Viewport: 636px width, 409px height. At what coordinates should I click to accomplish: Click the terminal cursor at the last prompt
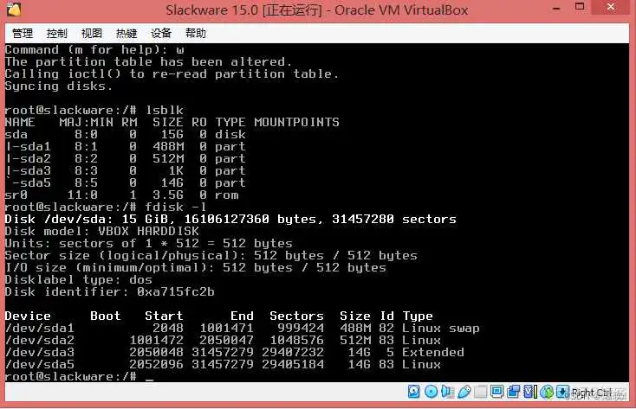149,380
